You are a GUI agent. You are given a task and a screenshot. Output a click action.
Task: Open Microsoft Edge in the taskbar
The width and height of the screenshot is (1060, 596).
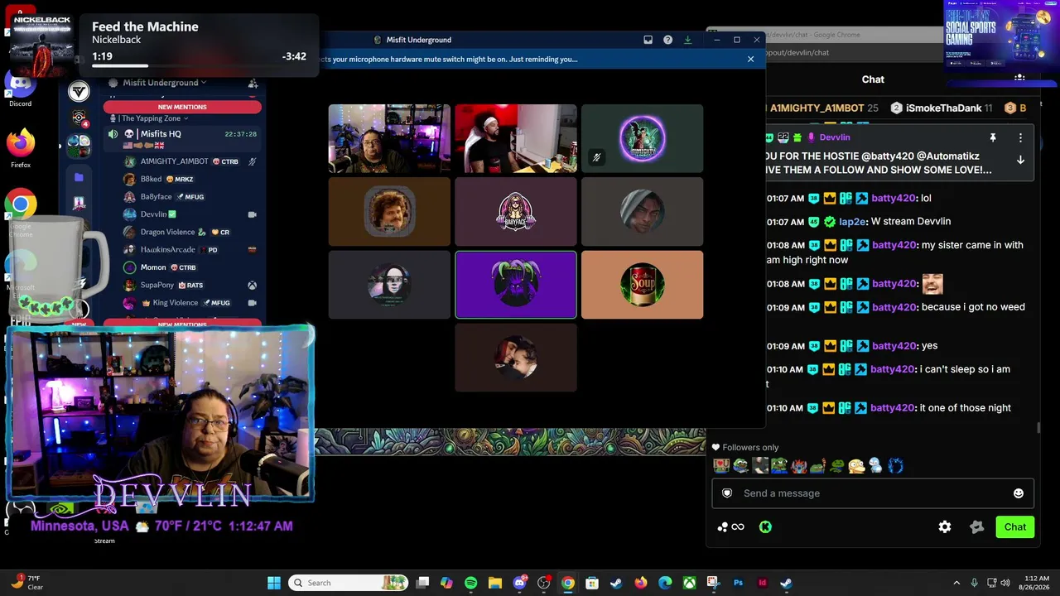click(665, 583)
